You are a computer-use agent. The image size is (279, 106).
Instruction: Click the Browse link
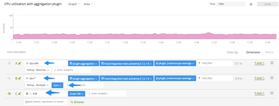(x=77, y=102)
